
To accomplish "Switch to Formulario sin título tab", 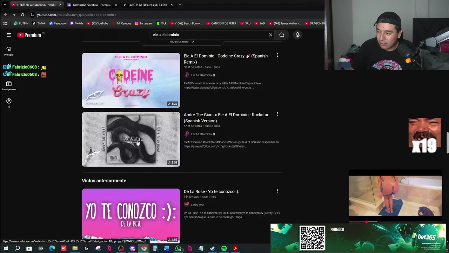I will 91,5.
